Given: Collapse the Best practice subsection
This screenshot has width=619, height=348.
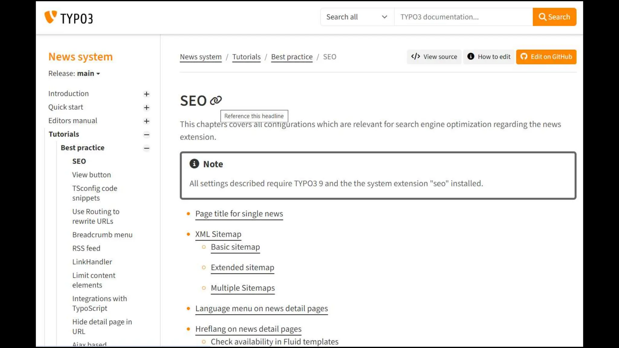Looking at the screenshot, I should pos(147,148).
